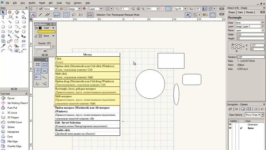Open Class Options Show/Snap dropdown
The width and height of the screenshot is (266, 150).
(262, 115)
